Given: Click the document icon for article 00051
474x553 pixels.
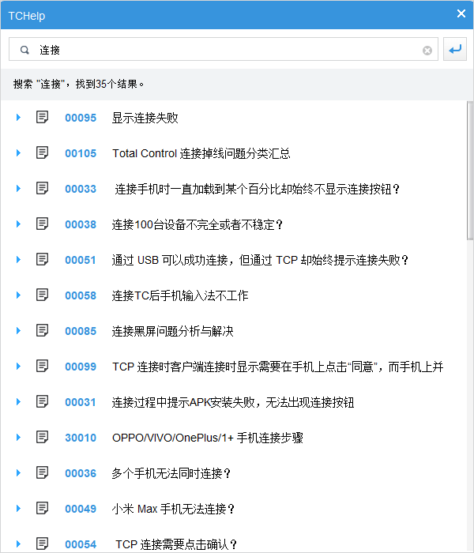Looking at the screenshot, I should click(43, 260).
